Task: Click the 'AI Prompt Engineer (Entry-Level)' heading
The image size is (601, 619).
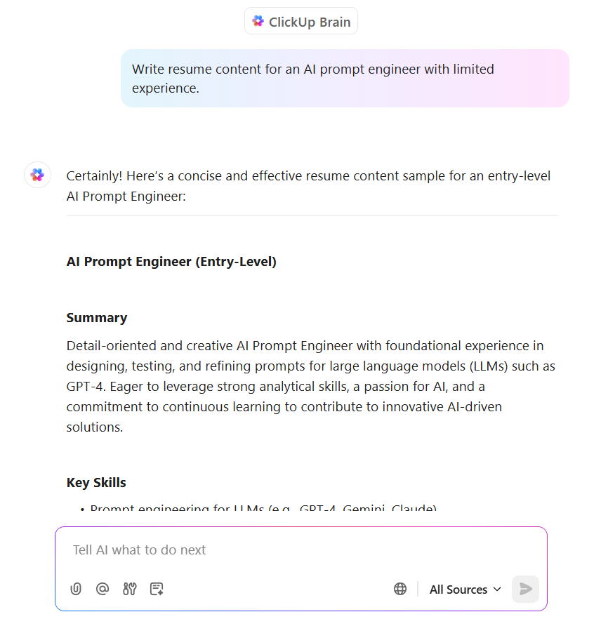Action: pos(171,262)
